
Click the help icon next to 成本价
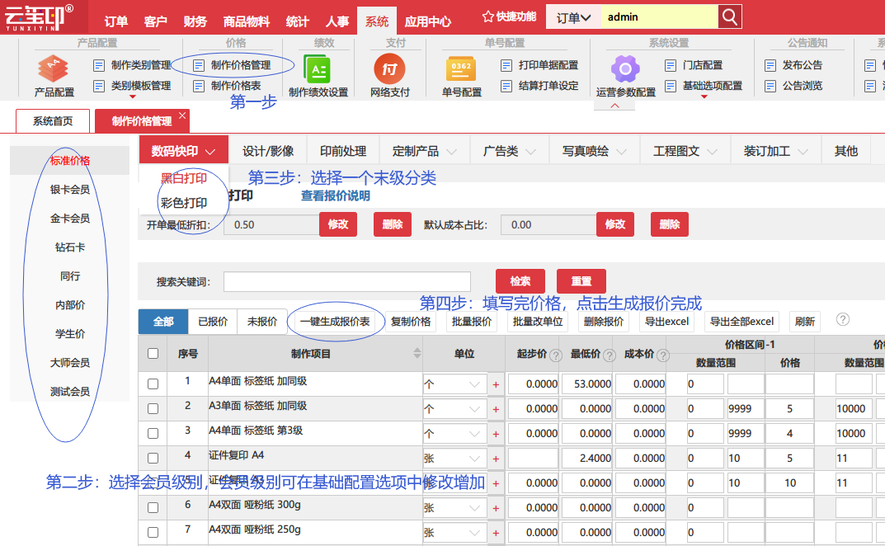tap(663, 355)
